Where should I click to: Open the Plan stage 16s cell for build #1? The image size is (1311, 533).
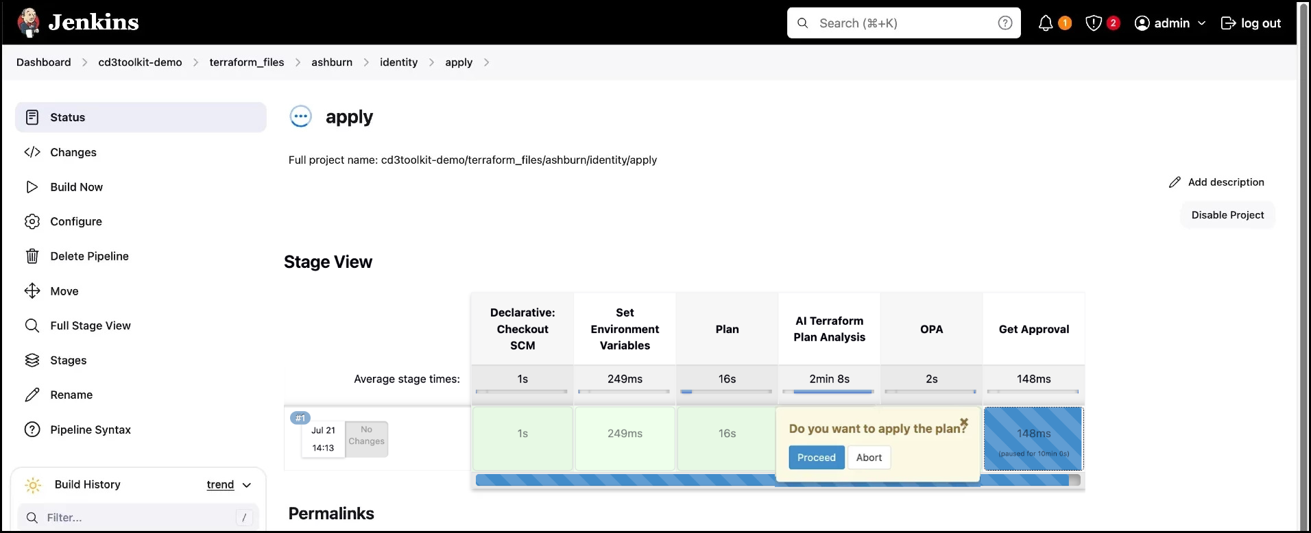click(727, 439)
